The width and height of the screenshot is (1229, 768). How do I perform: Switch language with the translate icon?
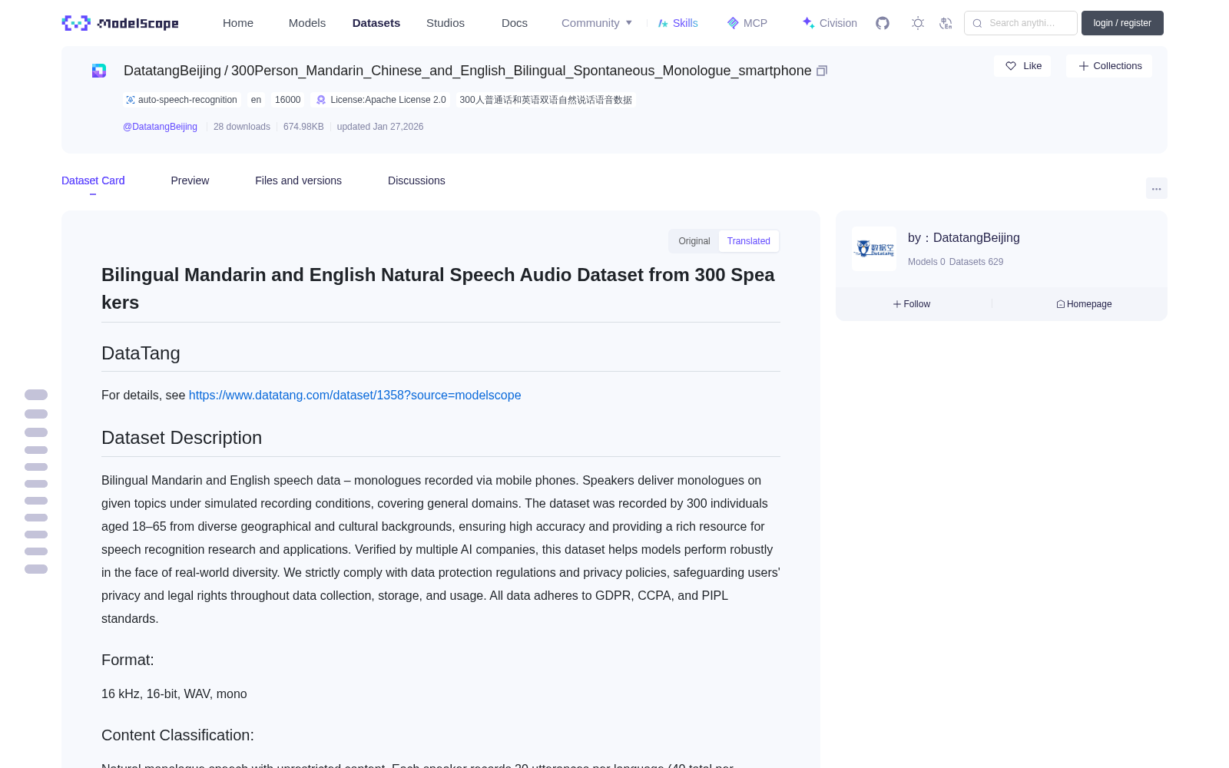pyautogui.click(x=946, y=23)
